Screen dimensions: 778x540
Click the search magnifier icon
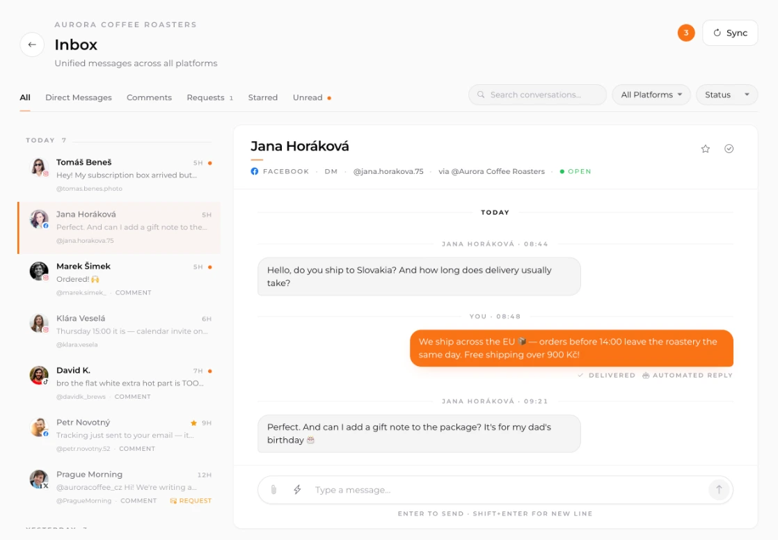point(481,95)
